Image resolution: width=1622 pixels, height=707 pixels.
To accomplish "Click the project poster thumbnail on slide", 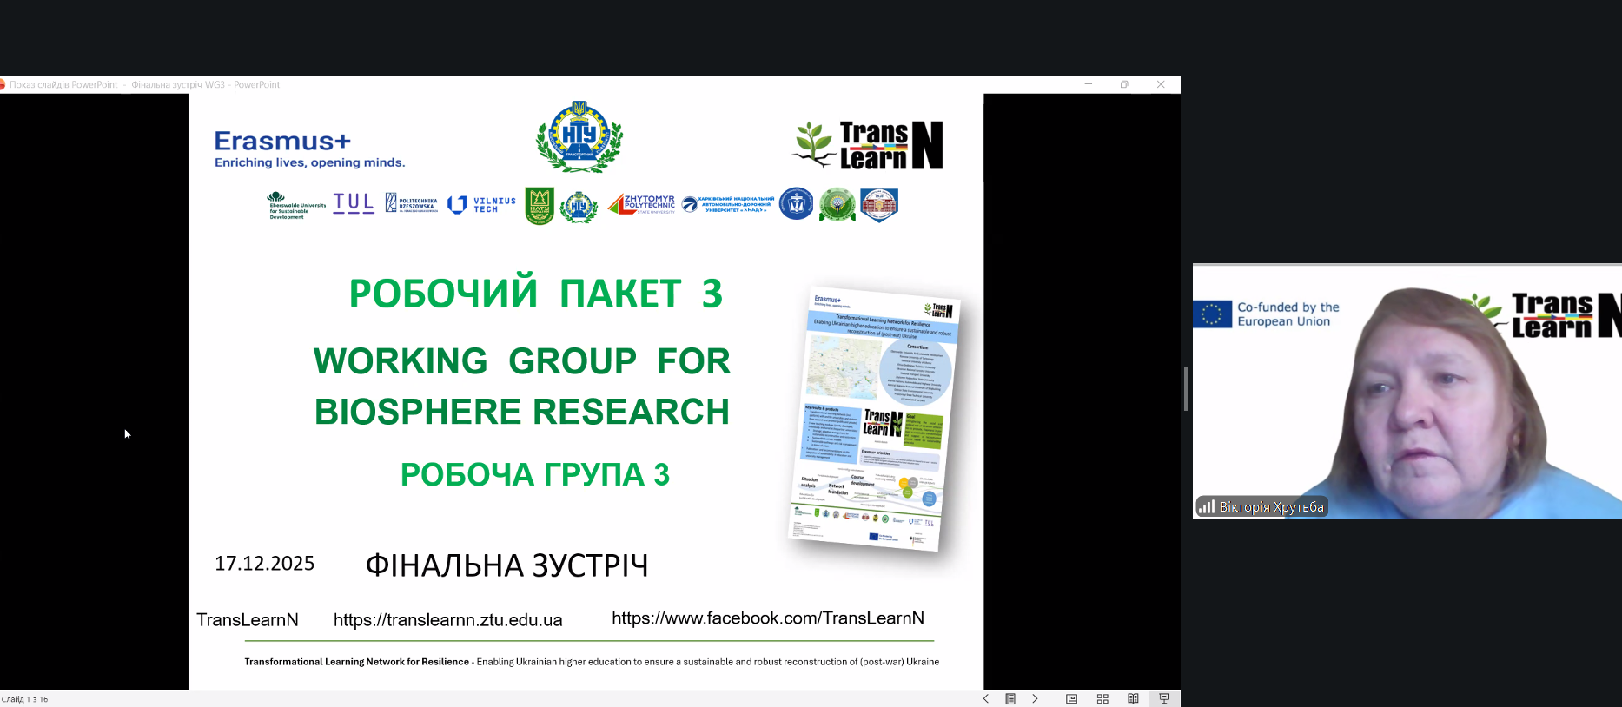I will (x=874, y=418).
